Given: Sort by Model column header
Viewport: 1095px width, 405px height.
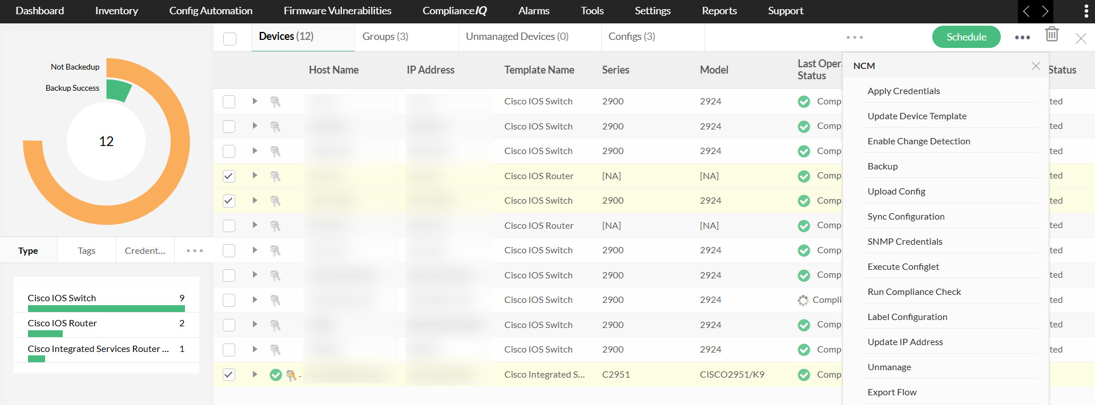Looking at the screenshot, I should [x=714, y=70].
